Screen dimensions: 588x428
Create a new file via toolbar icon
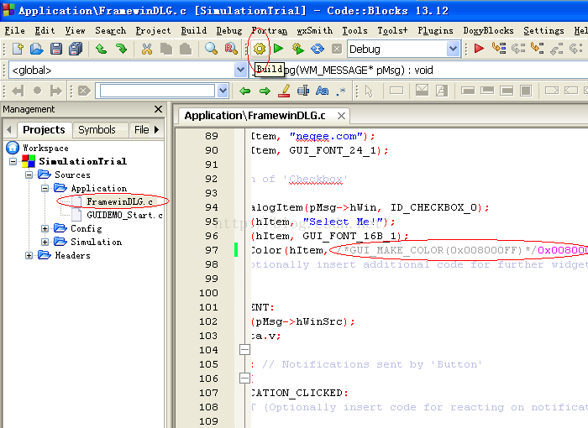[x=18, y=49]
